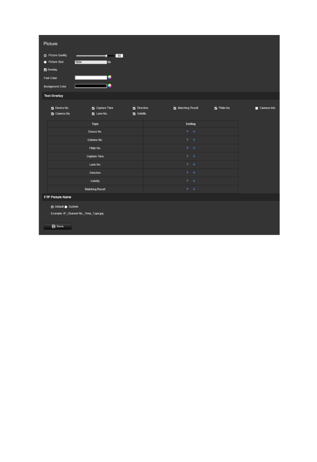The image size is (317, 462).
Task: Select the Picture Quality radio option
Action: 45,56
